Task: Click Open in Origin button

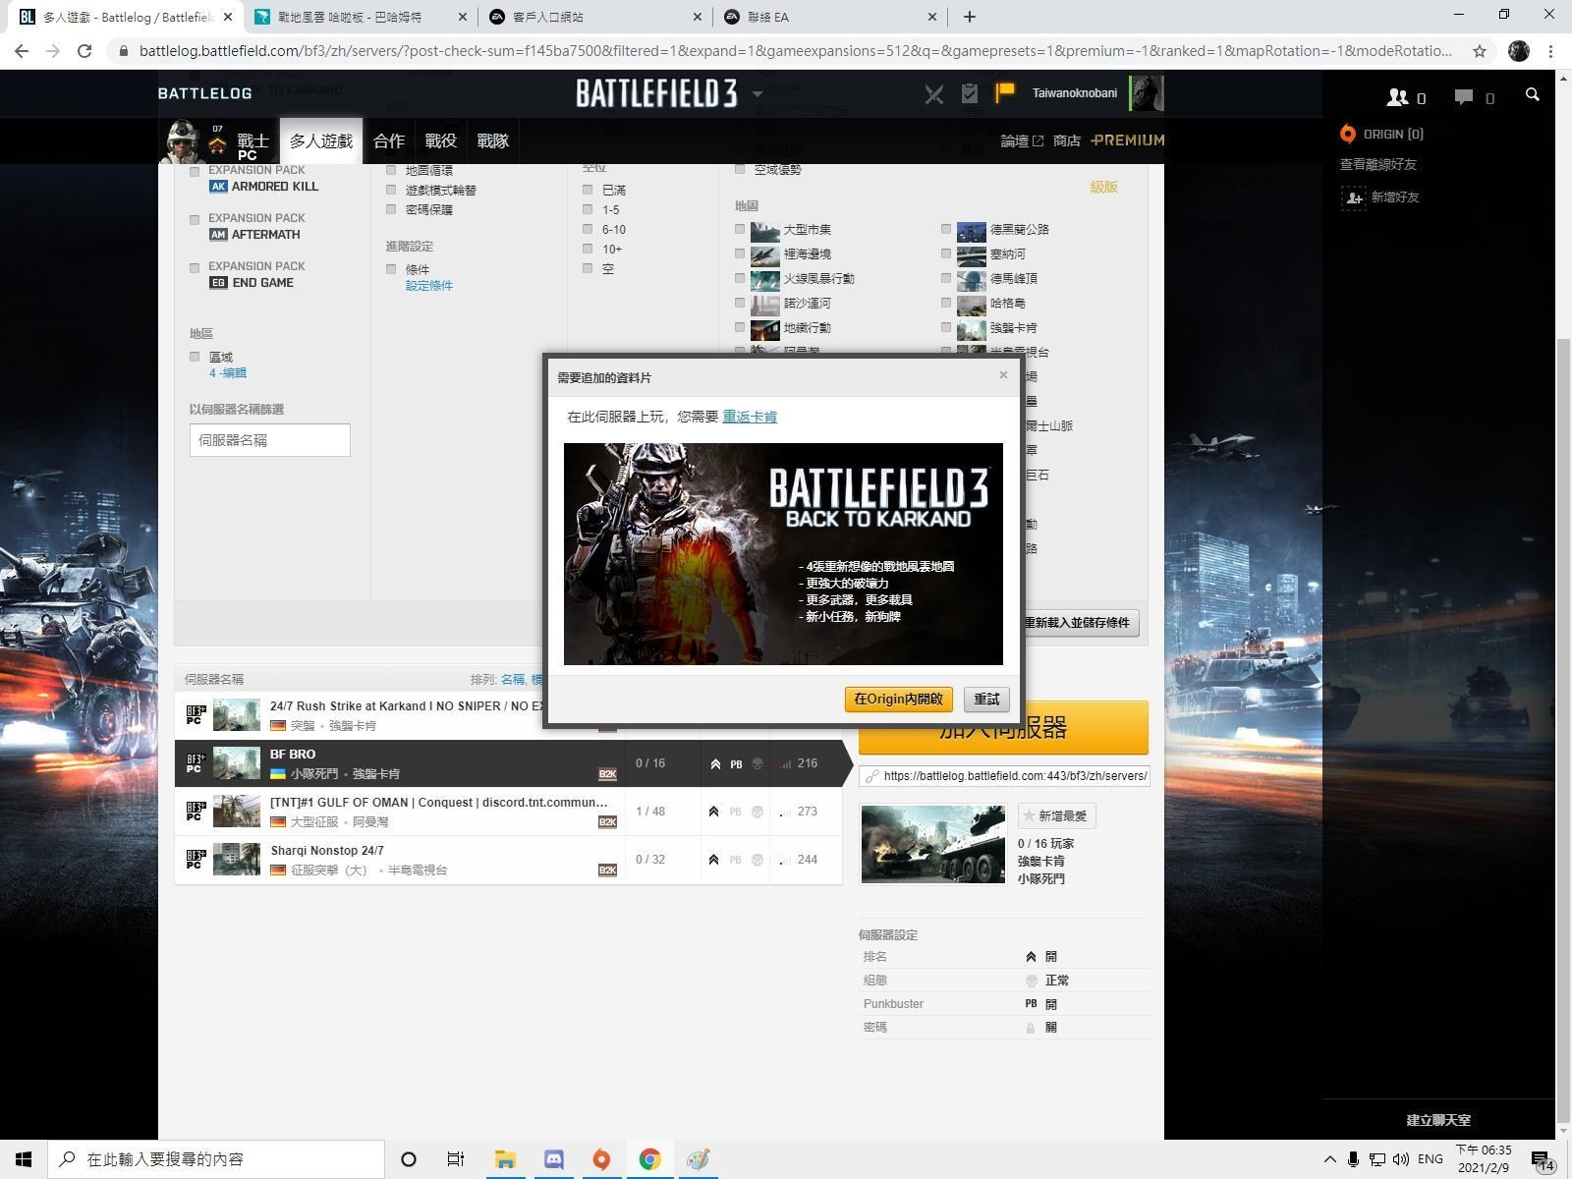Action: (898, 699)
